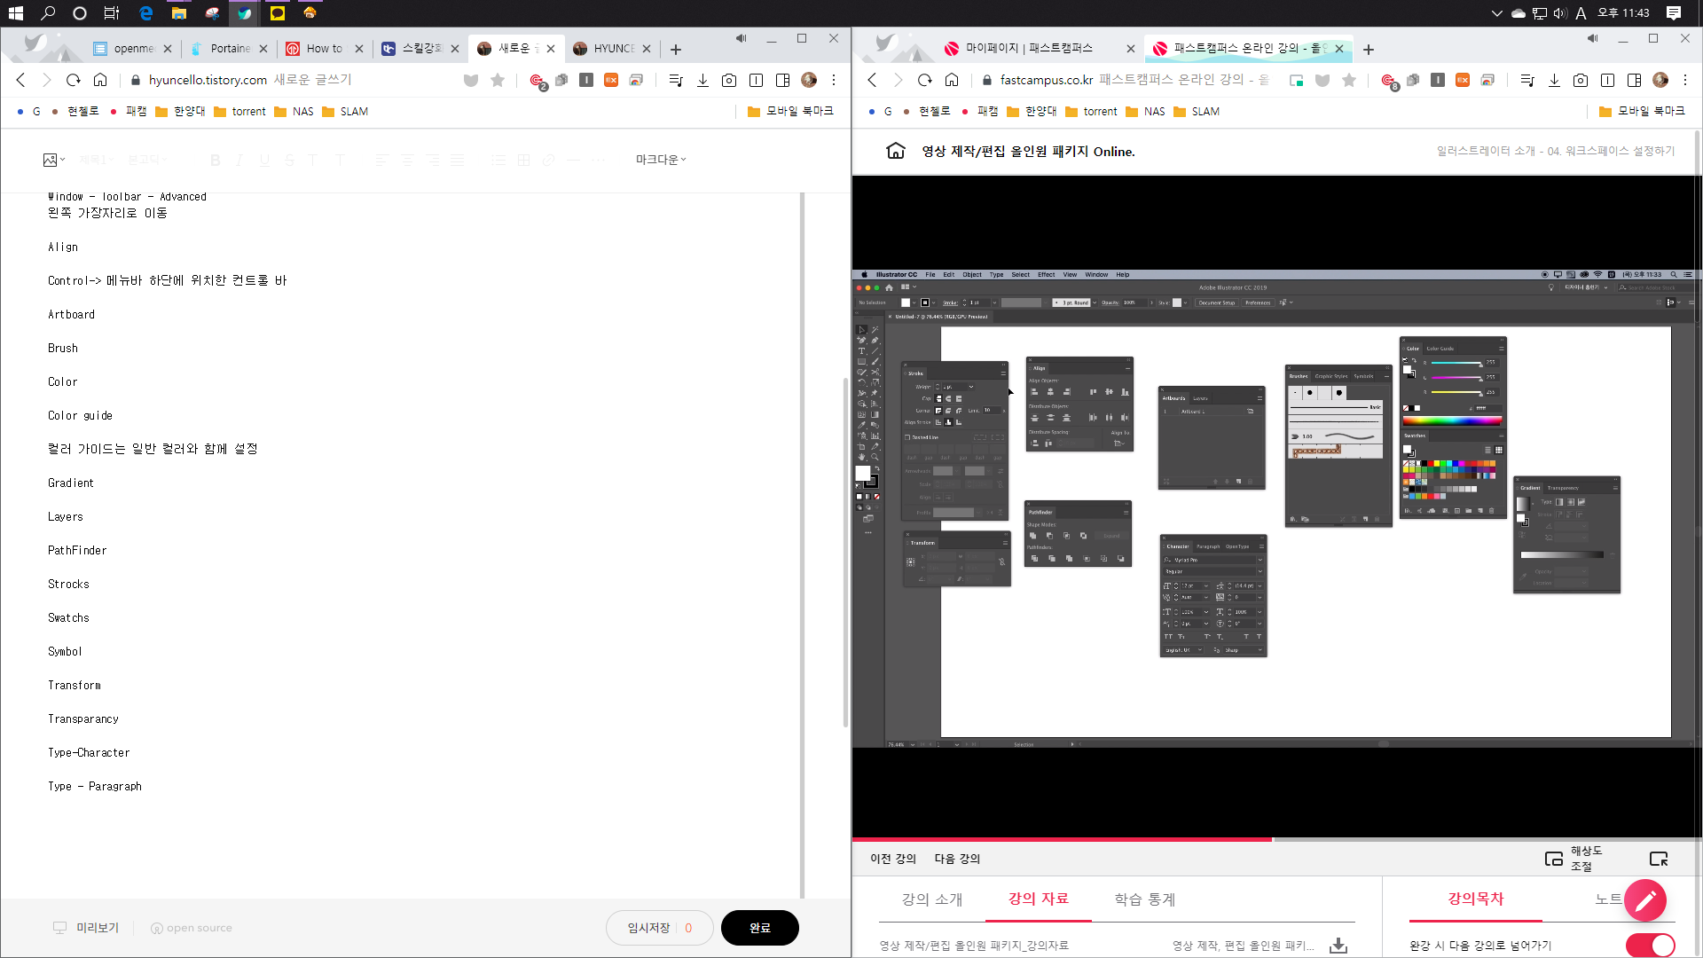Download the lecture materials file
The width and height of the screenshot is (1703, 958).
(1338, 946)
